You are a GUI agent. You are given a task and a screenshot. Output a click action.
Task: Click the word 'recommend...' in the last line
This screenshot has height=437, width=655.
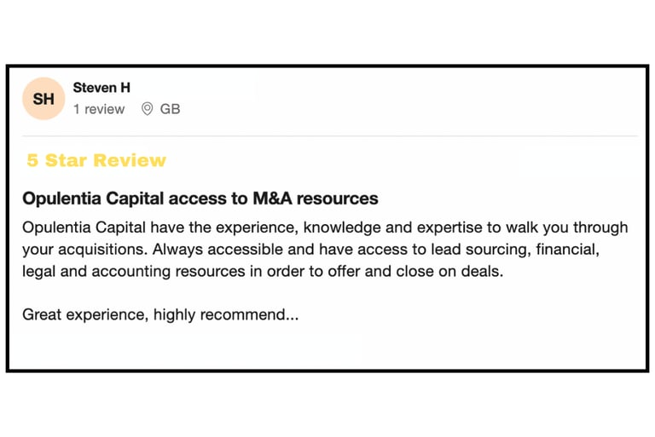(249, 314)
